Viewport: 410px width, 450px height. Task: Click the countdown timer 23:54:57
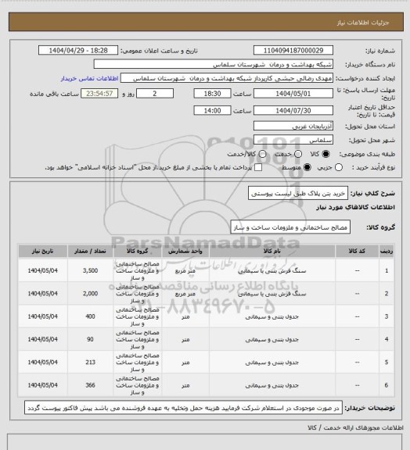click(99, 94)
